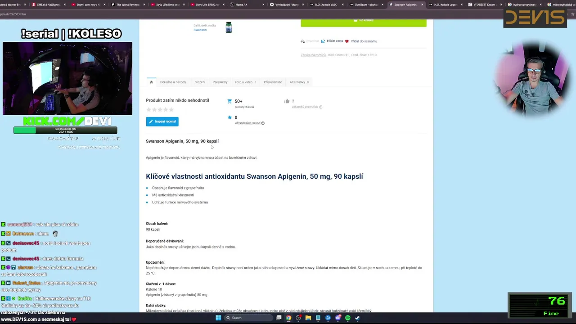Viewport: 576px width, 324px height.
Task: Click the Swanson Apigenin, 50 mg, 90 kapslí title
Action: [x=182, y=141]
